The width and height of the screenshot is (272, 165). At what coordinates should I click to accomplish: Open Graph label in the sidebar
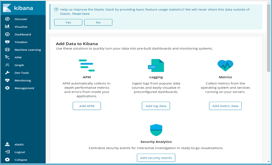pos(19,65)
